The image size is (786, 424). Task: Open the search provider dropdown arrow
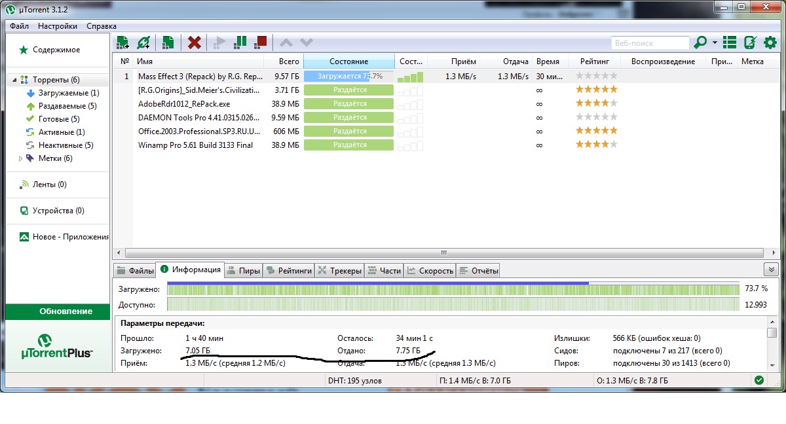[x=715, y=43]
